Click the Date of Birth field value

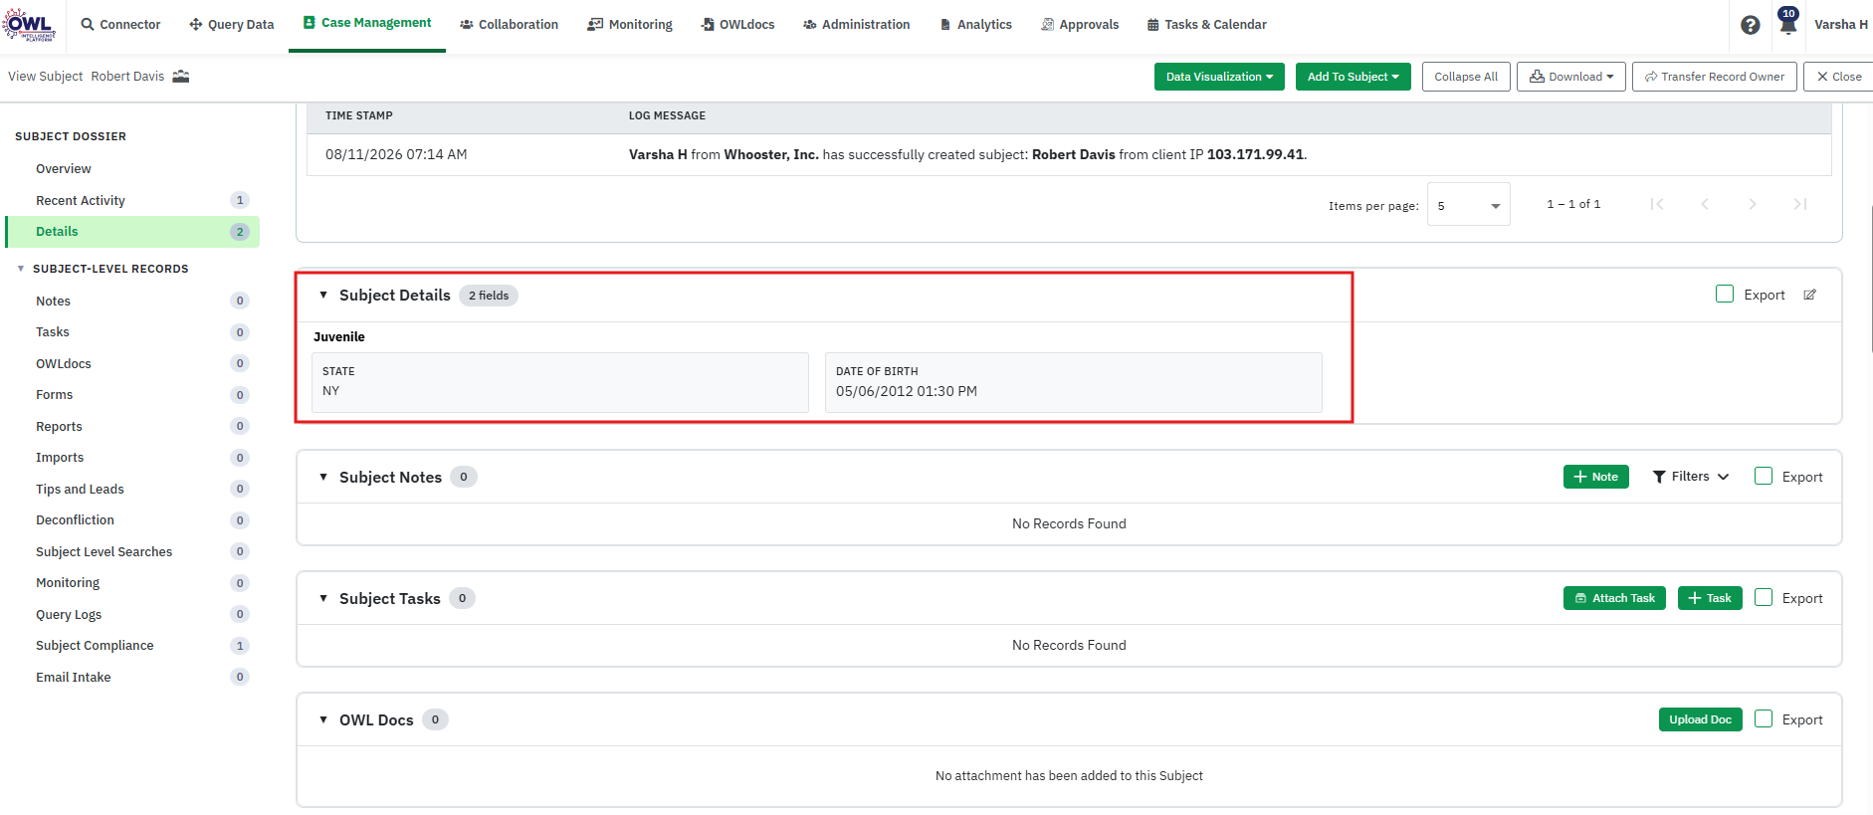tap(906, 392)
